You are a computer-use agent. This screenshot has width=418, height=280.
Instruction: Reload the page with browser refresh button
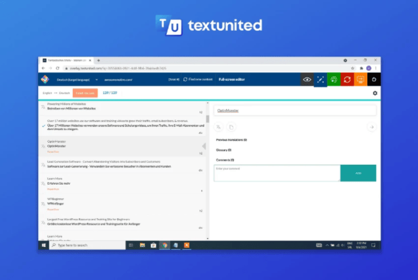click(58, 68)
